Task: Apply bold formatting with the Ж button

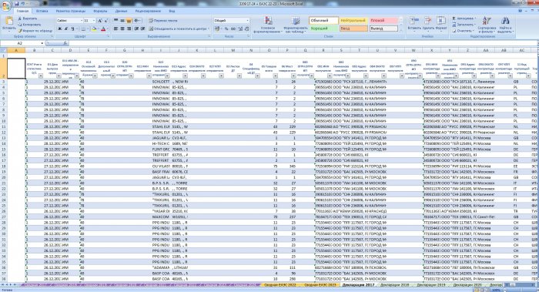Action: pos(59,29)
